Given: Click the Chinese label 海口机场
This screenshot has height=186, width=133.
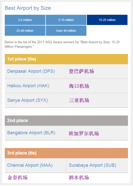Looking at the screenshot, I should (x=79, y=86).
